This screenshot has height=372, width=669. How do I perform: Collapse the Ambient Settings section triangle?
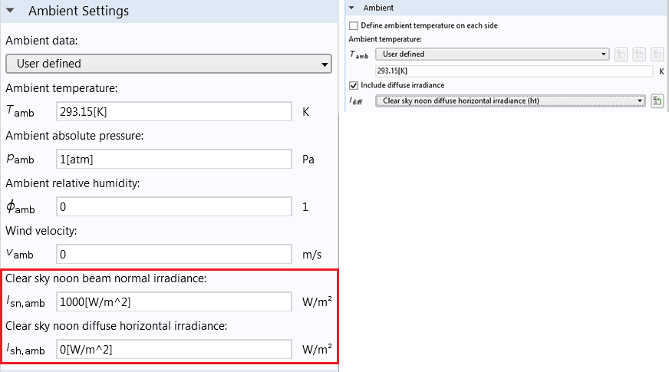tap(10, 12)
